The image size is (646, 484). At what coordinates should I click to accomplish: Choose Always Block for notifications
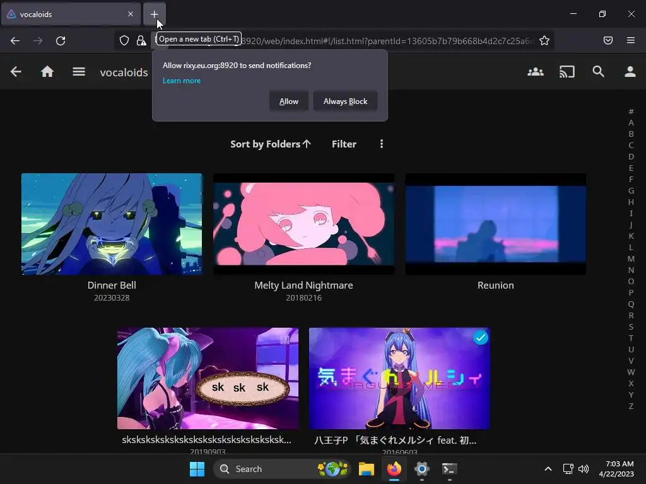pyautogui.click(x=345, y=101)
